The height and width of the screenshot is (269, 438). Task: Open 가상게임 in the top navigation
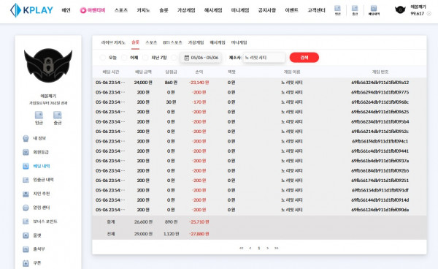[186, 10]
